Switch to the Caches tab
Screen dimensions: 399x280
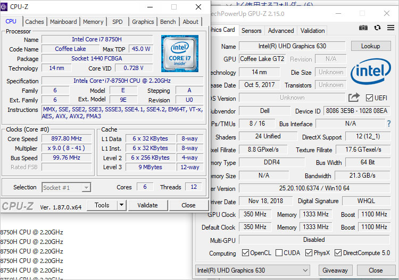coord(35,22)
